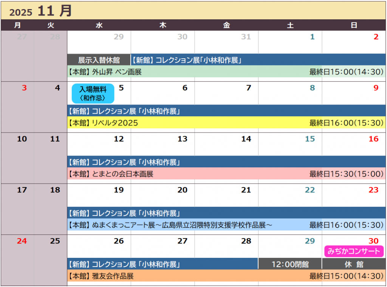Open the とまとの会日本画展 pink bar
387x287 pixels.
click(226, 174)
